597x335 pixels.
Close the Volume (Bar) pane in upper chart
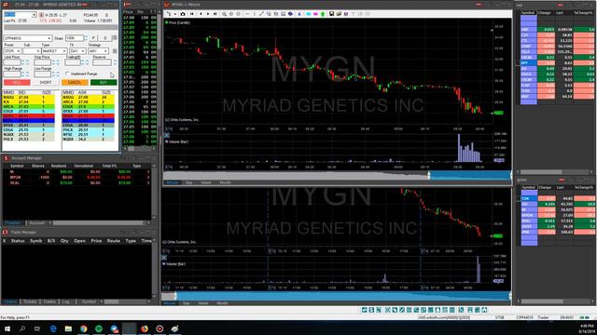tap(167, 135)
